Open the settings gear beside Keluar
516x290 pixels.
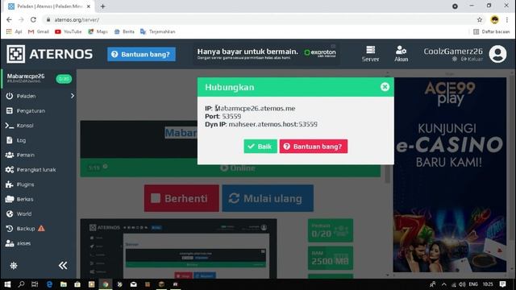[x=455, y=59]
